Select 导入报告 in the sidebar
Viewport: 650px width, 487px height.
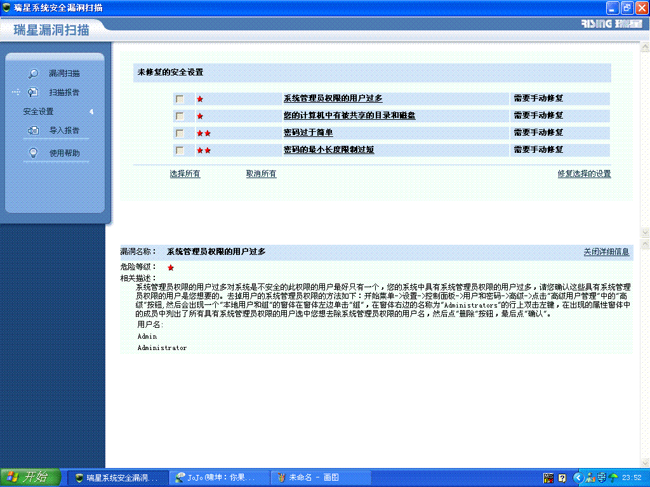(x=64, y=131)
